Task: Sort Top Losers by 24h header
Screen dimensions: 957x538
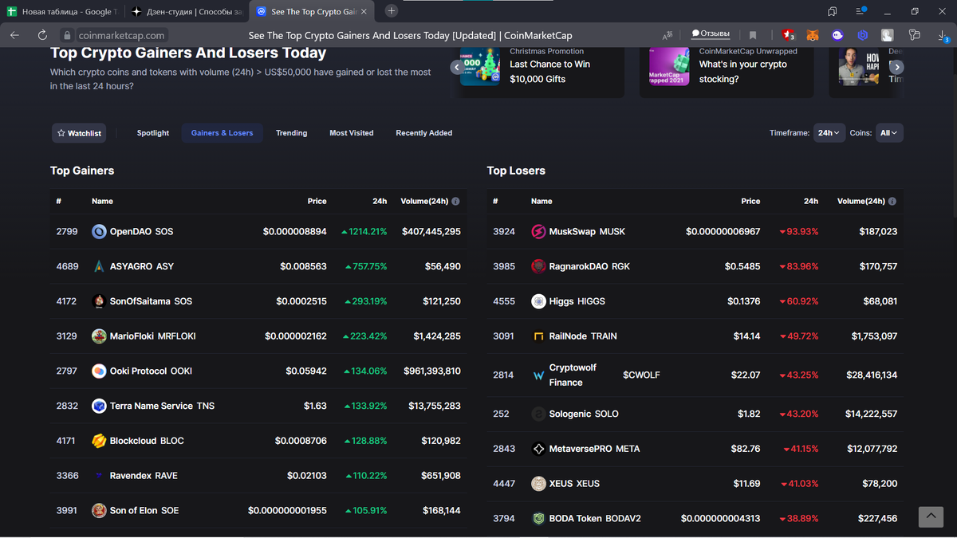Action: click(x=811, y=202)
